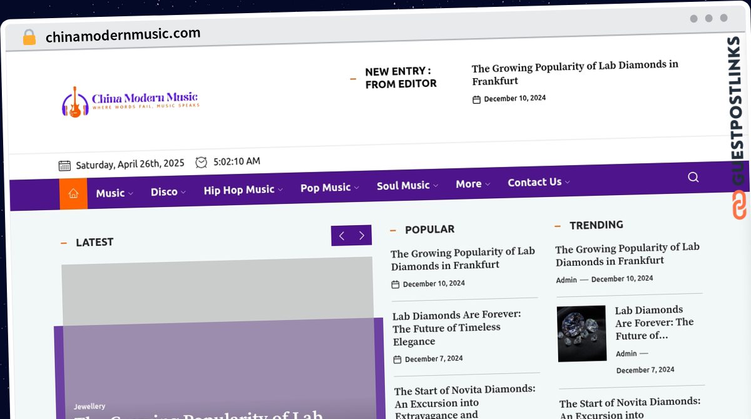751x419 pixels.
Task: Click the 5:02:10 AM time text
Action: coord(237,161)
